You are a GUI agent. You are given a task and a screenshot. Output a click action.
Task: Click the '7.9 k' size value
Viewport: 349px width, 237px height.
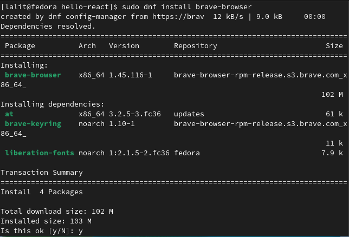332,153
